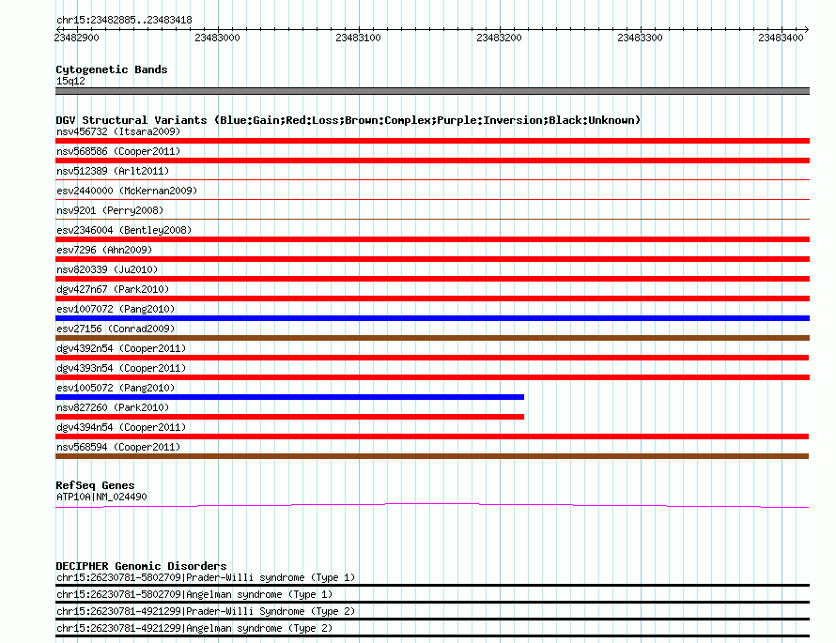Viewport: 836px width, 643px height.
Task: Select the red bar below dgv4392n54 (Cooper2011)
Action: (432, 358)
